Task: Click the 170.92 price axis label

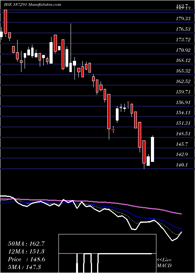Action: click(183, 50)
